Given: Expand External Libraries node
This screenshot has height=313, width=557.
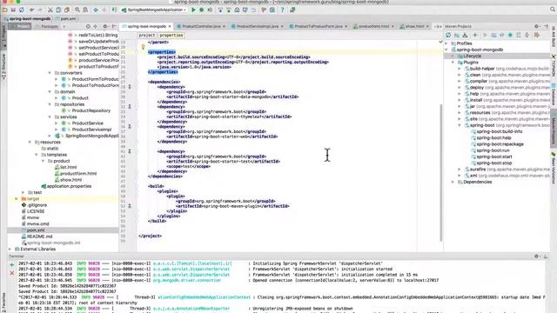Looking at the screenshot, I should pos(10,250).
